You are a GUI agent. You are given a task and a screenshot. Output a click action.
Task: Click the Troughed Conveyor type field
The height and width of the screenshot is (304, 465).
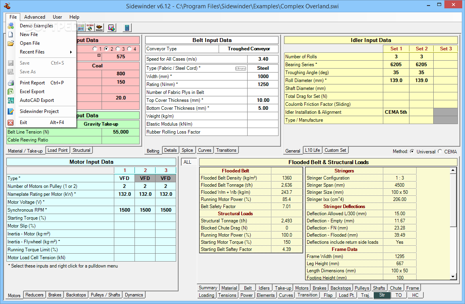(x=248, y=49)
